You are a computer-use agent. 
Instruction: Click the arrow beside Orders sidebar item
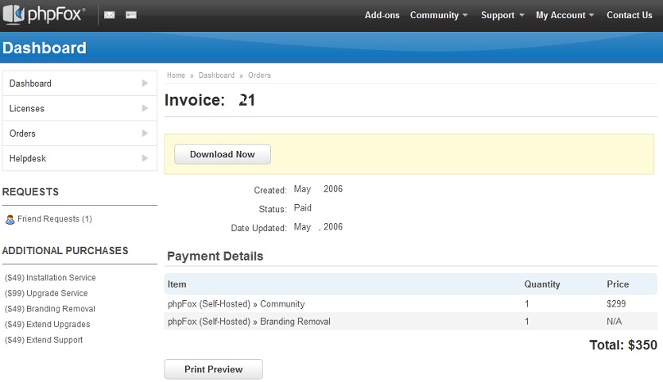(145, 133)
